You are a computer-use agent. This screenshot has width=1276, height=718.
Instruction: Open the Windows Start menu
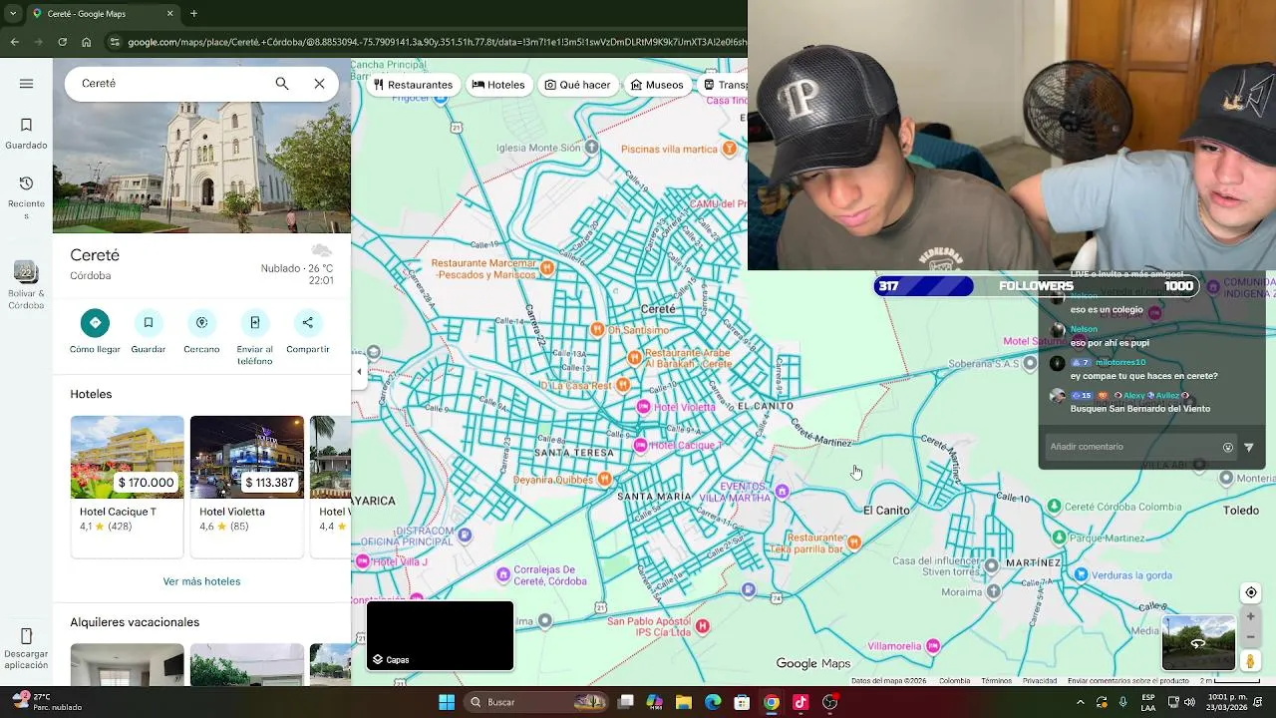[447, 702]
